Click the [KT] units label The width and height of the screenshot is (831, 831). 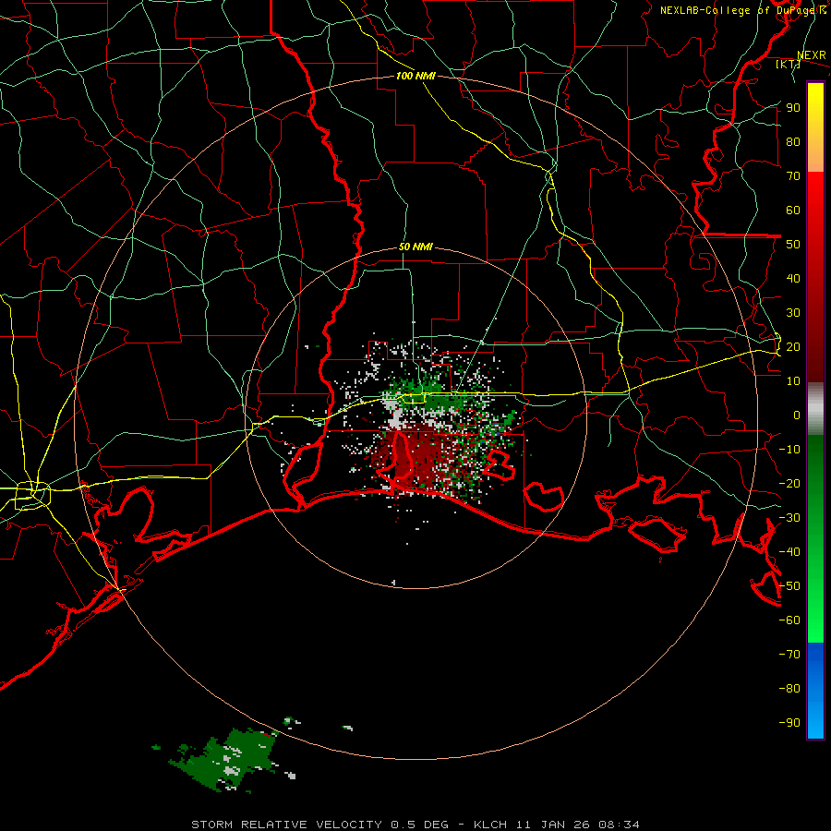tap(788, 64)
